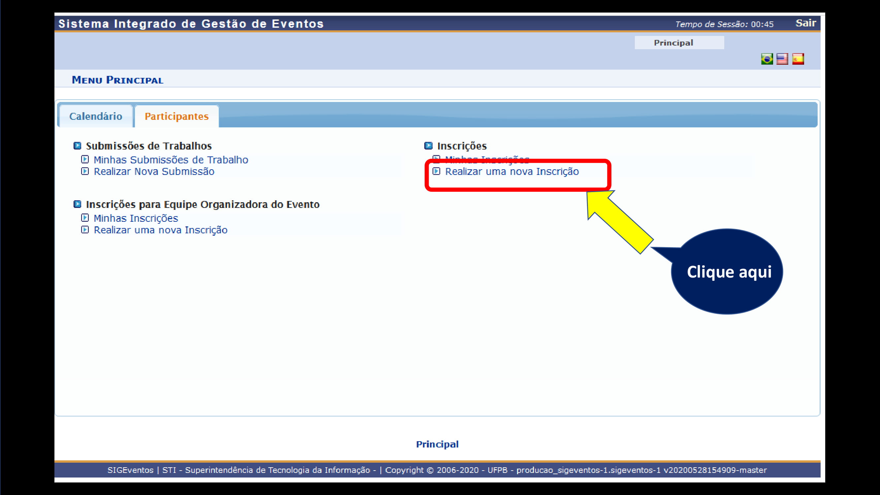This screenshot has height=495, width=880.
Task: Click Principal link in the footer
Action: click(437, 444)
